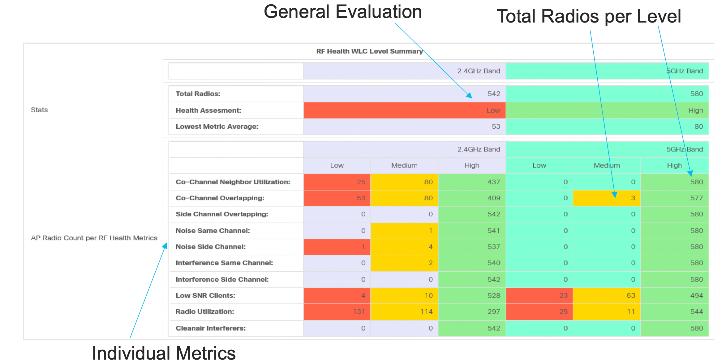The height and width of the screenshot is (363, 722).
Task: Select the Cleanair Interferers row label
Action: [210, 328]
